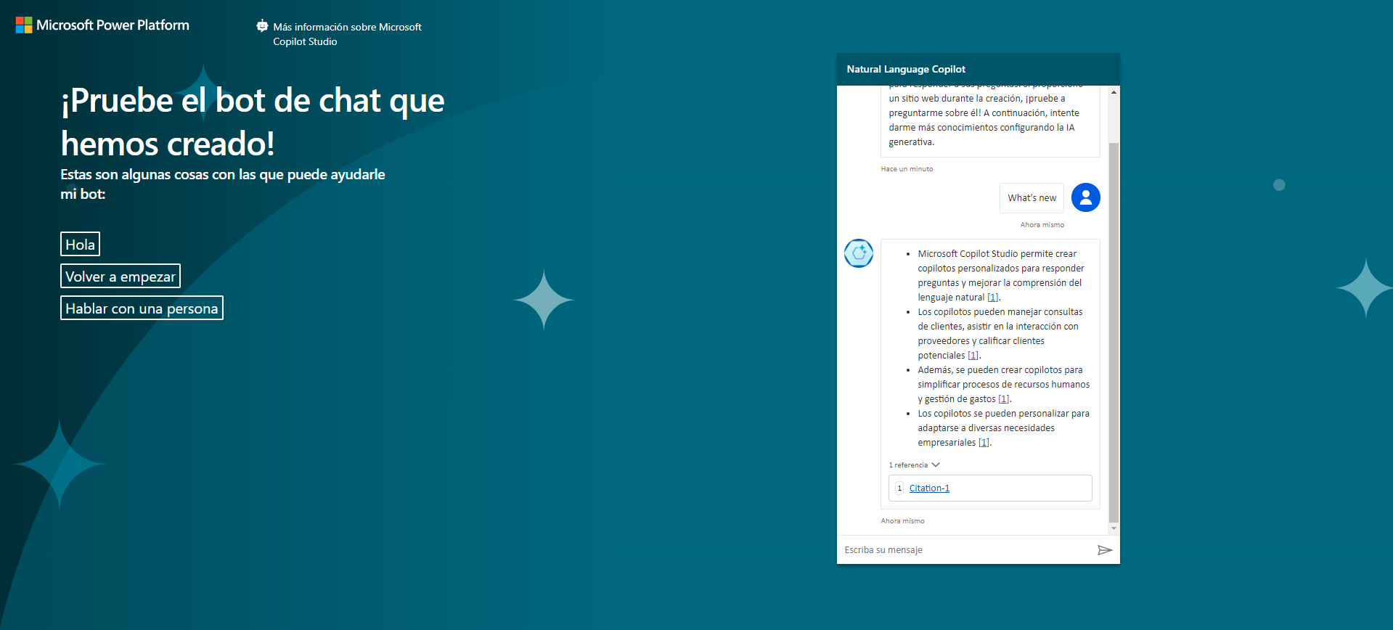Click the Hola suggestion button
Viewport: 1393px width, 630px height.
(x=80, y=244)
